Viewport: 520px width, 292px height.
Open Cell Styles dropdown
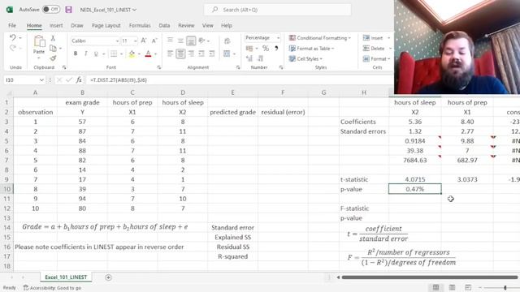(305, 58)
